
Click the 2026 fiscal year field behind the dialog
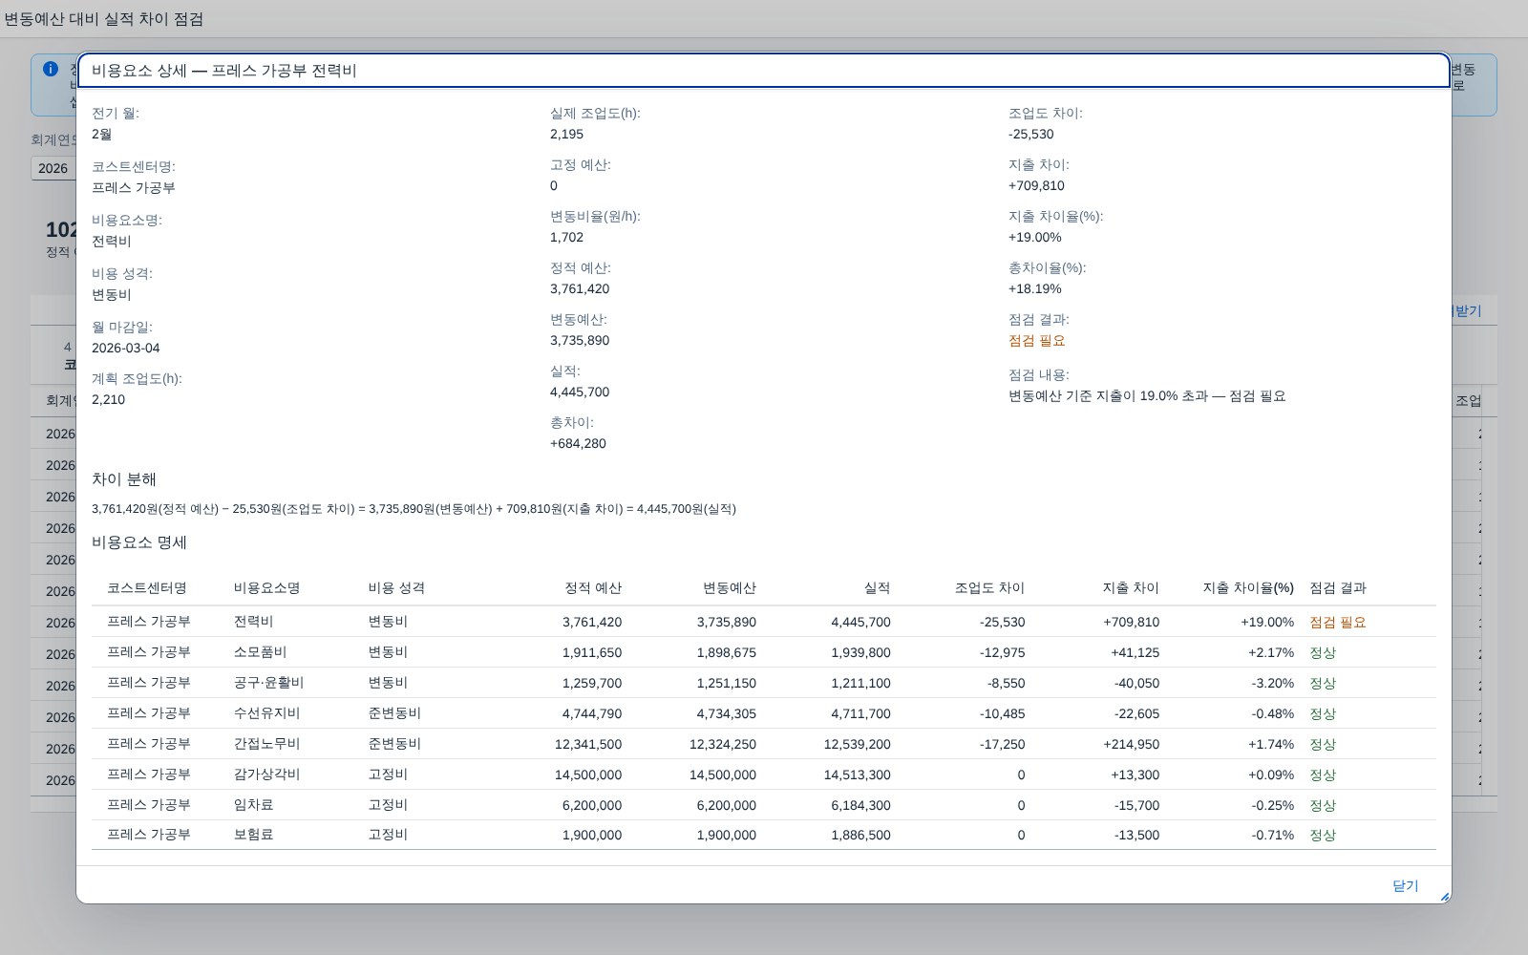click(x=53, y=168)
